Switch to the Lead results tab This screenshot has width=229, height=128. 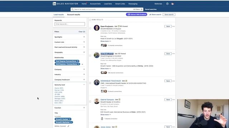59,15
